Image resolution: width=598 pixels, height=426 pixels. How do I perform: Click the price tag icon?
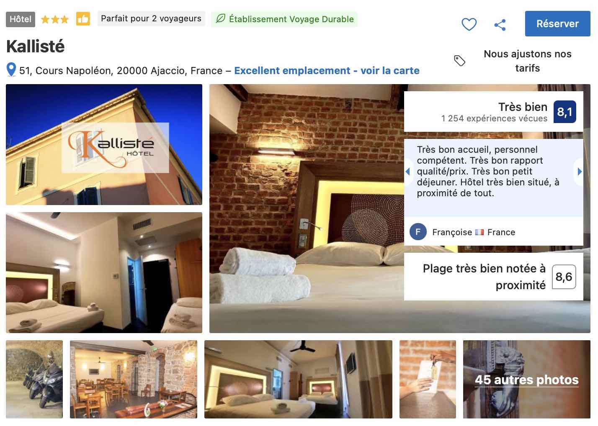click(x=459, y=61)
